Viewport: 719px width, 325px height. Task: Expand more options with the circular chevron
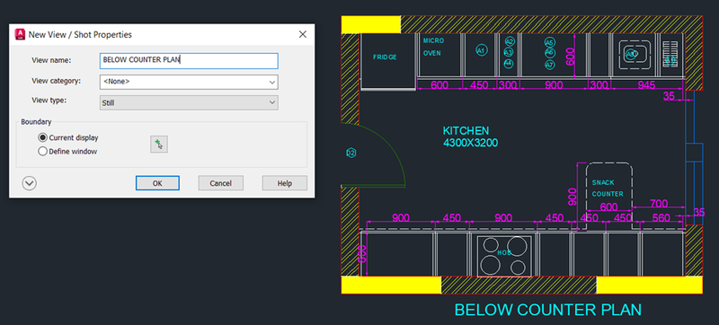click(30, 183)
